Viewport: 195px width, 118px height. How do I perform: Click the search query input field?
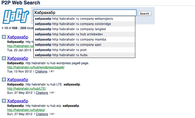(x=85, y=13)
